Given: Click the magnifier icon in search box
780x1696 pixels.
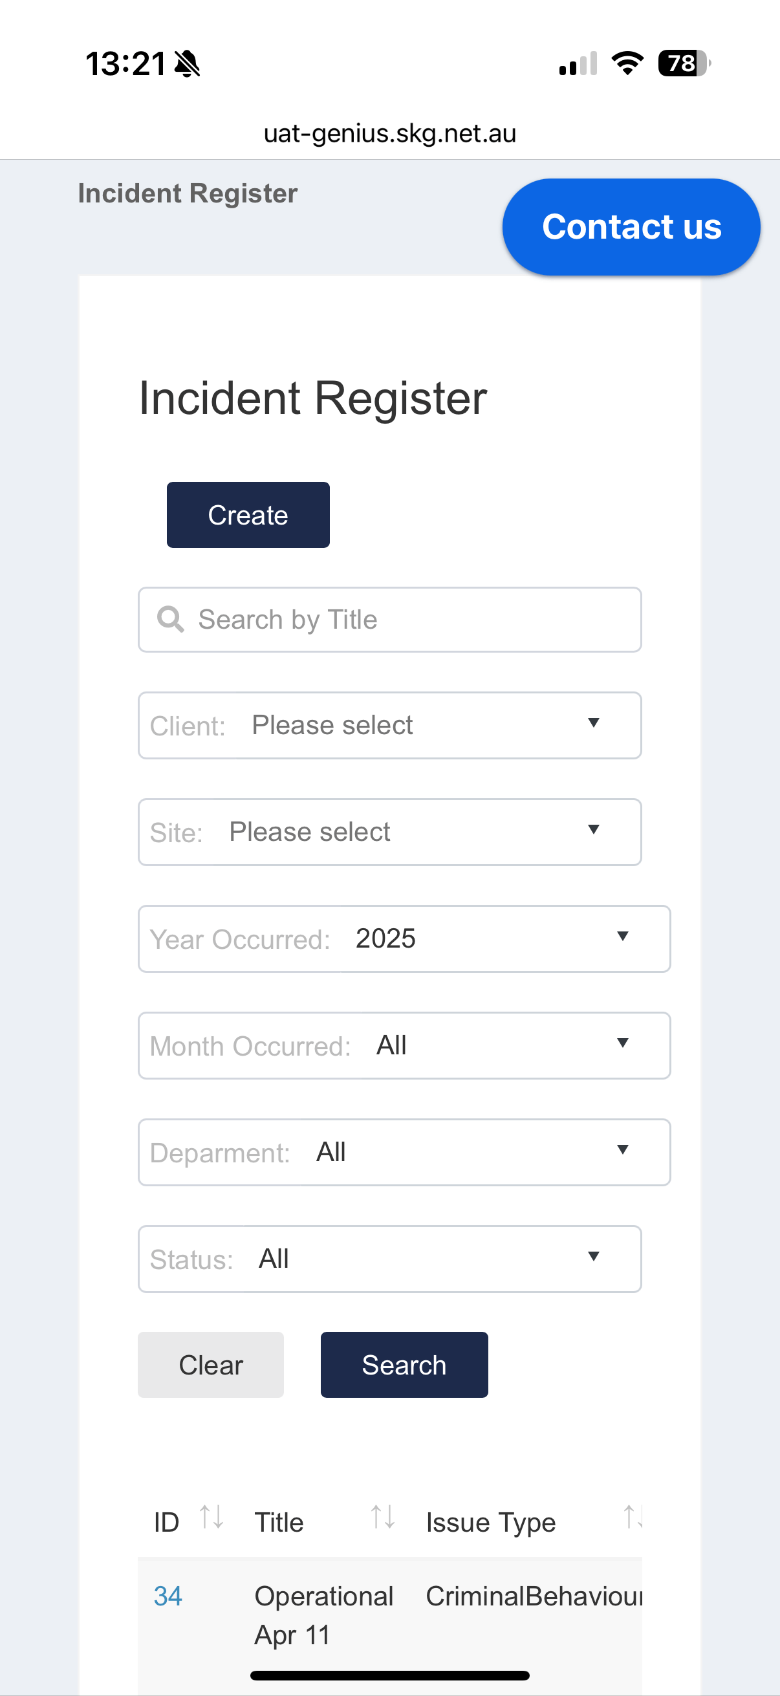Looking at the screenshot, I should click(171, 620).
